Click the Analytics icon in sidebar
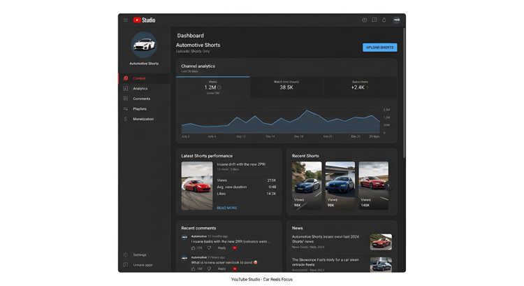 [126, 89]
